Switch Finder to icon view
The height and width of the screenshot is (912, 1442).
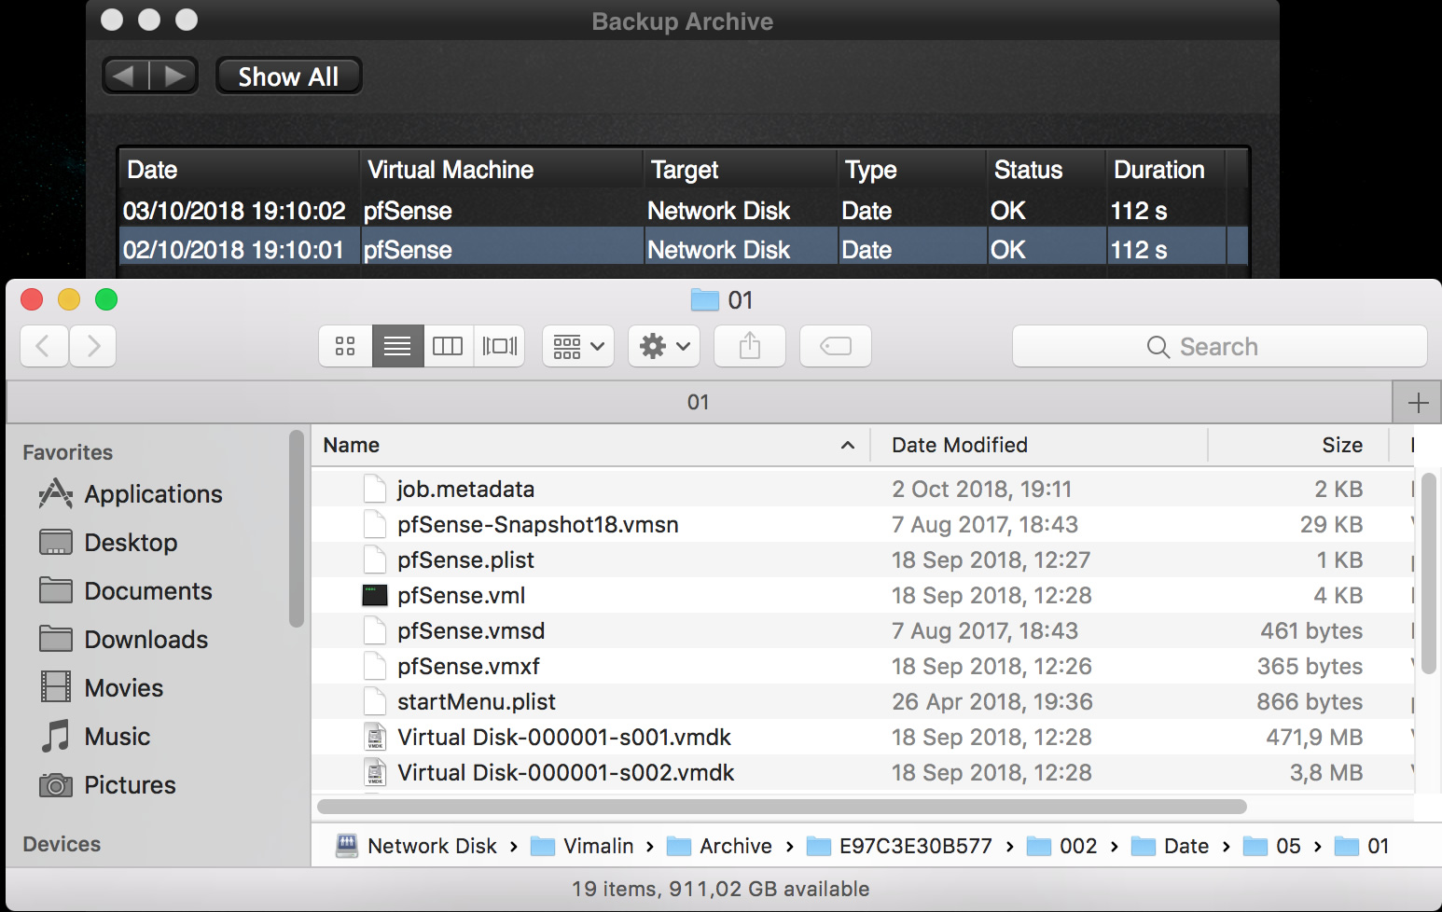click(x=345, y=346)
